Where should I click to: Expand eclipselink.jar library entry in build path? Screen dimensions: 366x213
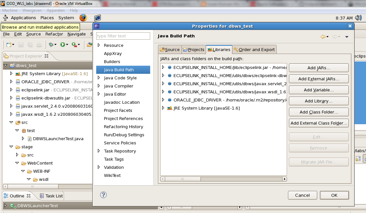[x=163, y=67]
